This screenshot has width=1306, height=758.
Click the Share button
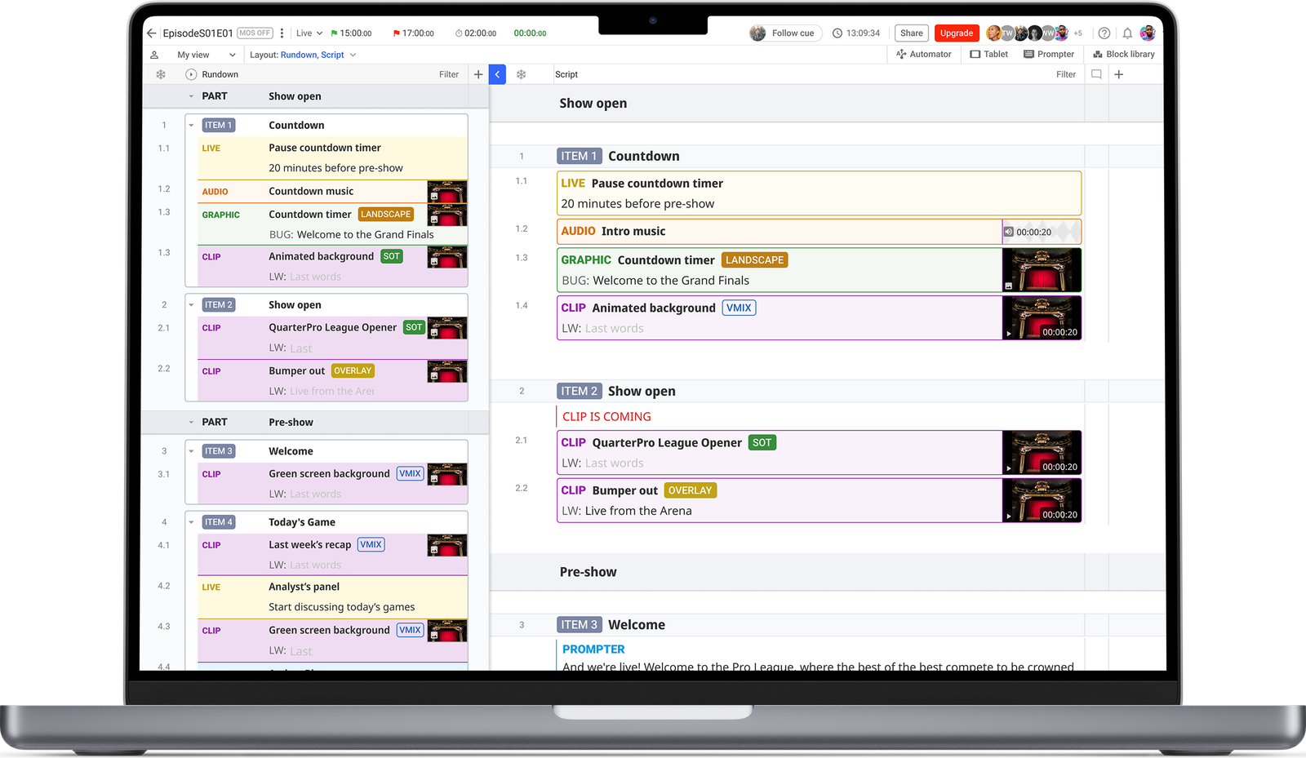[x=911, y=33]
